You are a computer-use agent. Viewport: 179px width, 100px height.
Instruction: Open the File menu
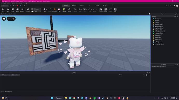click(2, 3)
